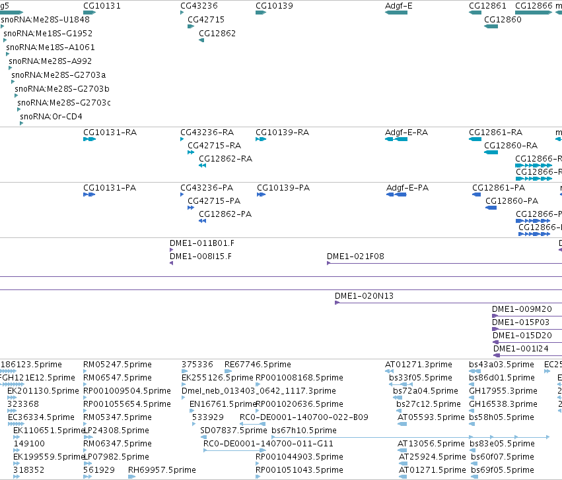The height and width of the screenshot is (480, 562).
Task: Click the CG42715 gene label
Action: 206,19
